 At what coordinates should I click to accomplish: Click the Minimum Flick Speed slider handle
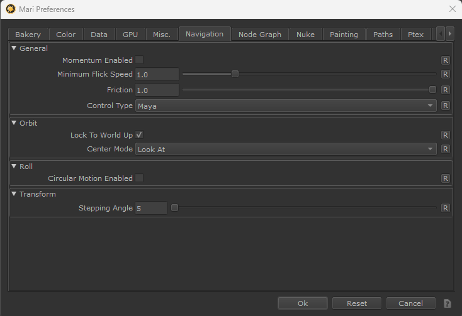pos(235,74)
